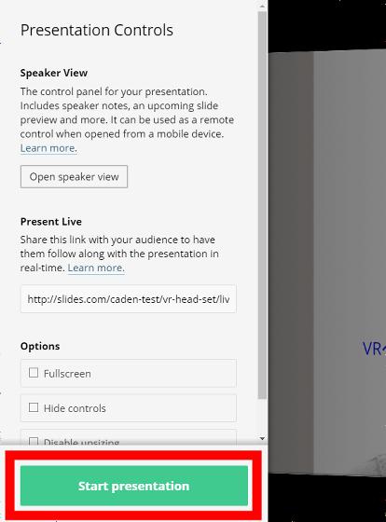386x522 pixels.
Task: Click the Speaker View section heading
Action: (x=54, y=73)
